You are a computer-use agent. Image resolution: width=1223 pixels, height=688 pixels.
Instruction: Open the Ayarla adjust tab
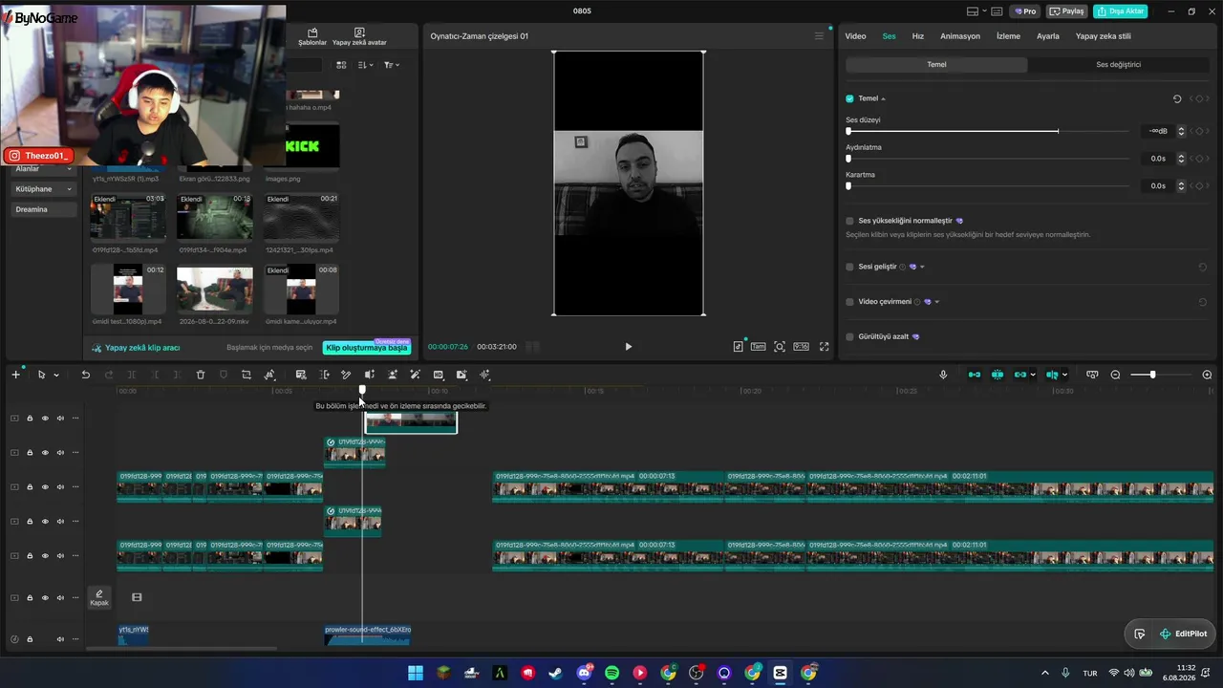[x=1048, y=36]
